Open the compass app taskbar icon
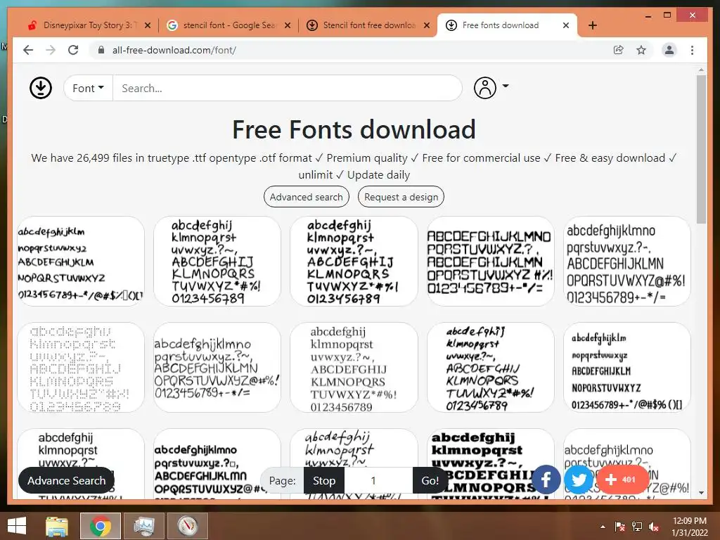720x540 pixels. (x=188, y=526)
